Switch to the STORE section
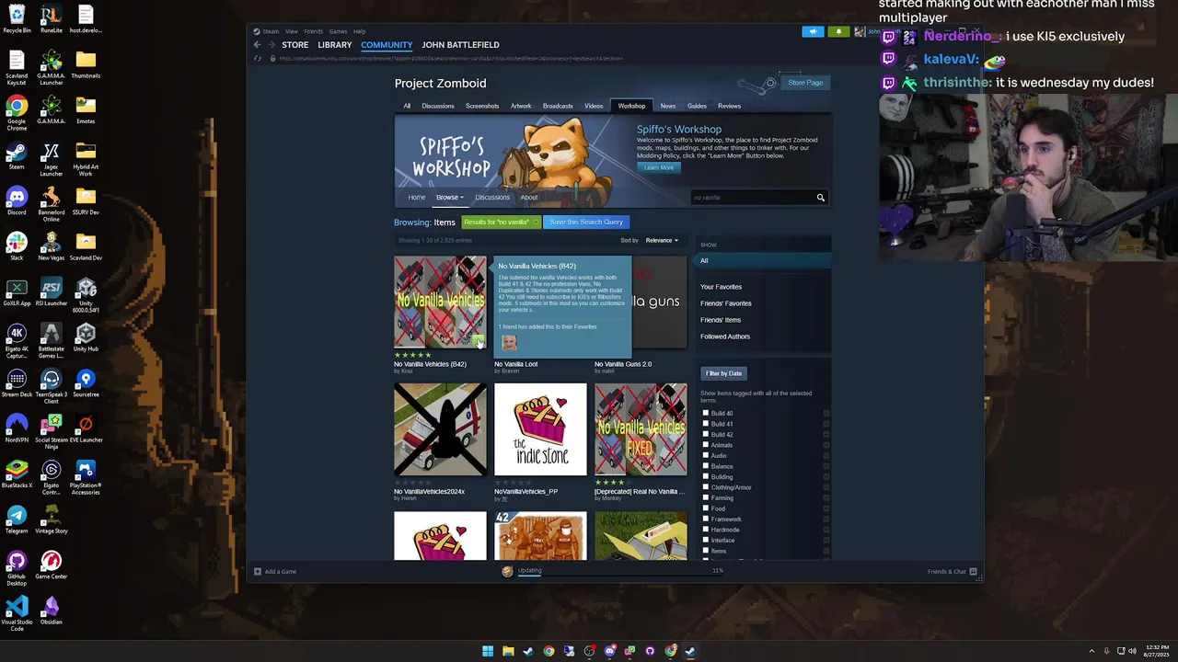1178x662 pixels. (x=295, y=45)
